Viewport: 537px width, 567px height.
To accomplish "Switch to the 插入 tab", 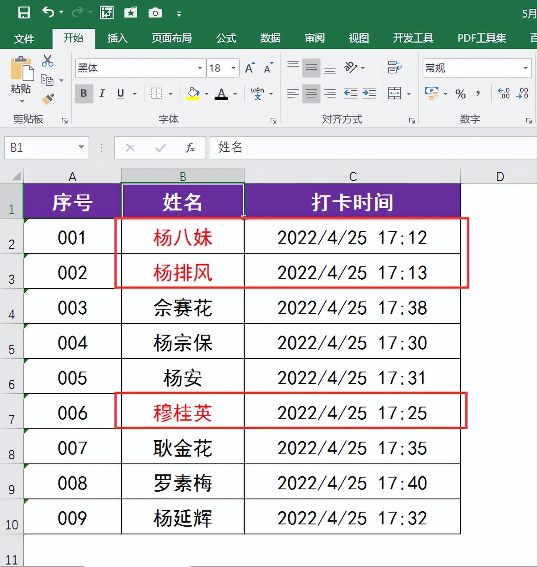I will pyautogui.click(x=117, y=38).
